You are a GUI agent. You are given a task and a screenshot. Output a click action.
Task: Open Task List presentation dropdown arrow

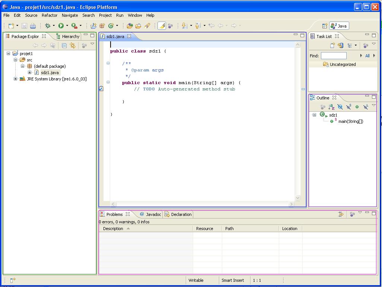356,45
